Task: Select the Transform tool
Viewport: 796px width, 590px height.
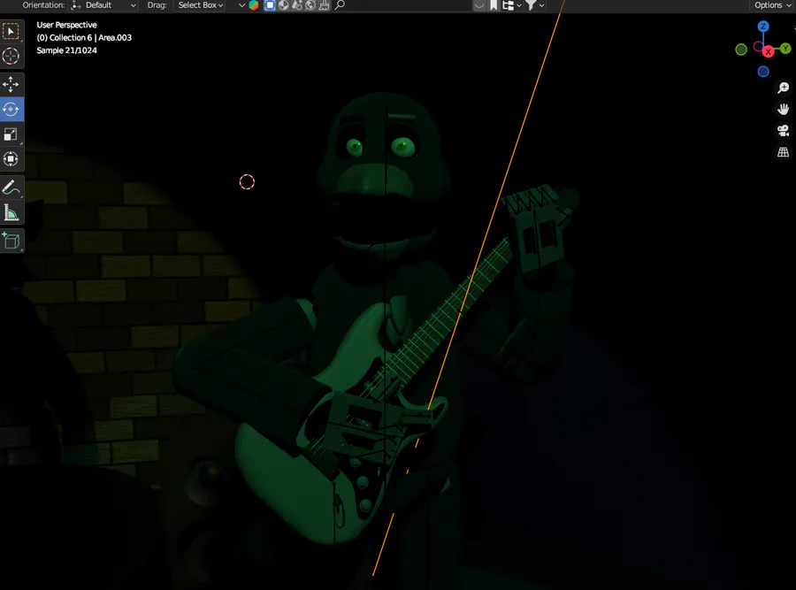Action: tap(11, 159)
